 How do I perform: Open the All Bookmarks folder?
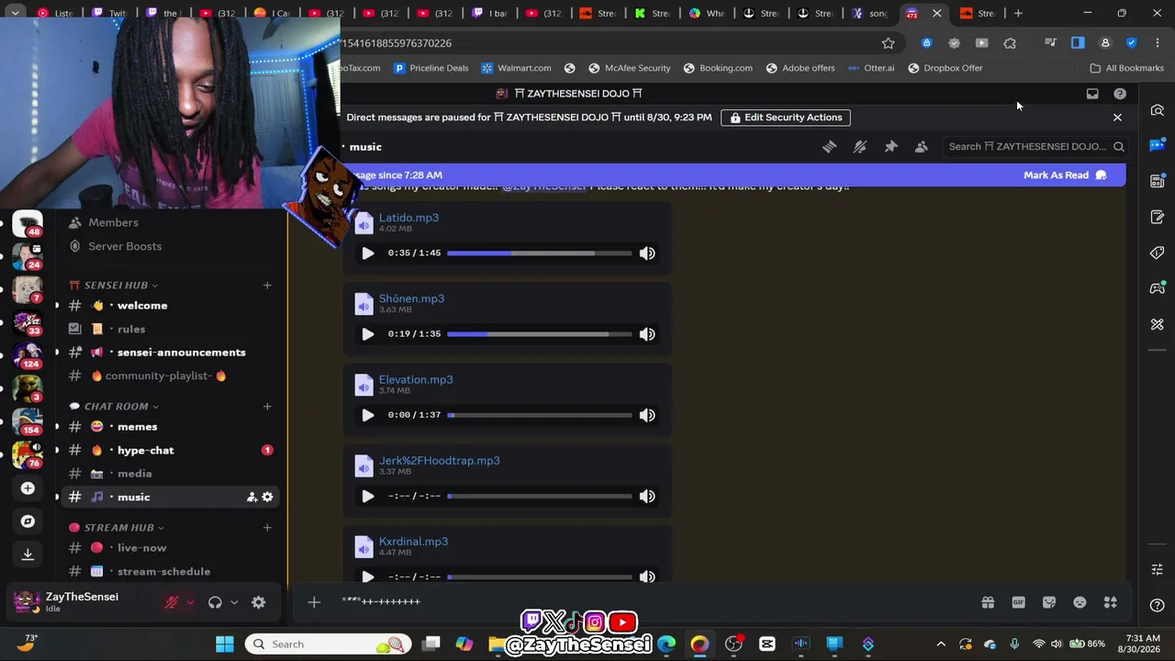(x=1126, y=68)
